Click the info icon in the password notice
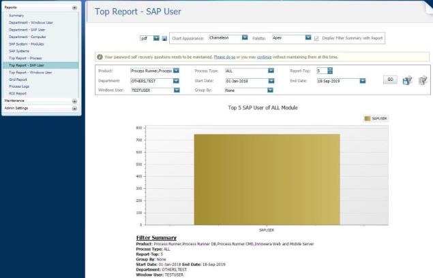The width and height of the screenshot is (433, 278). click(100, 57)
